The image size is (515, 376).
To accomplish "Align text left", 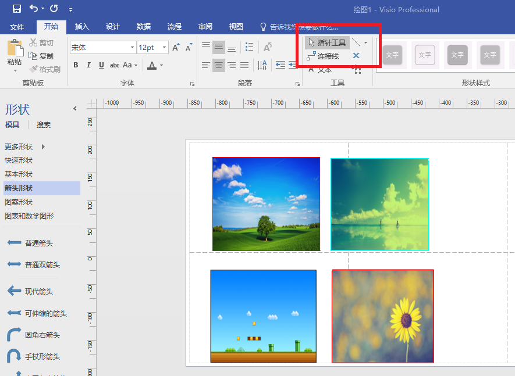I will 206,65.
